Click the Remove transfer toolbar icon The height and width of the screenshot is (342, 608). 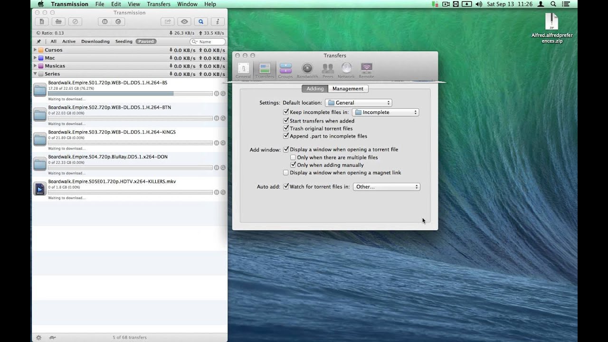tap(75, 21)
